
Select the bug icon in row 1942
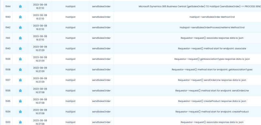(x=20, y=28)
